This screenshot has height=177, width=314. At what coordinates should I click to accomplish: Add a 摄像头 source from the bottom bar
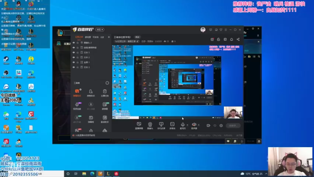click(x=150, y=125)
